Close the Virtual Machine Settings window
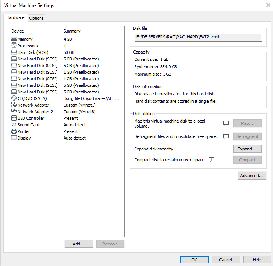The height and width of the screenshot is (266, 273). (x=268, y=5)
